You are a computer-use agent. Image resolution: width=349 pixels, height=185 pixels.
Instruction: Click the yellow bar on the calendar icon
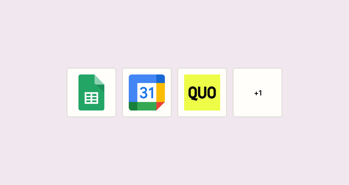pos(160,92)
